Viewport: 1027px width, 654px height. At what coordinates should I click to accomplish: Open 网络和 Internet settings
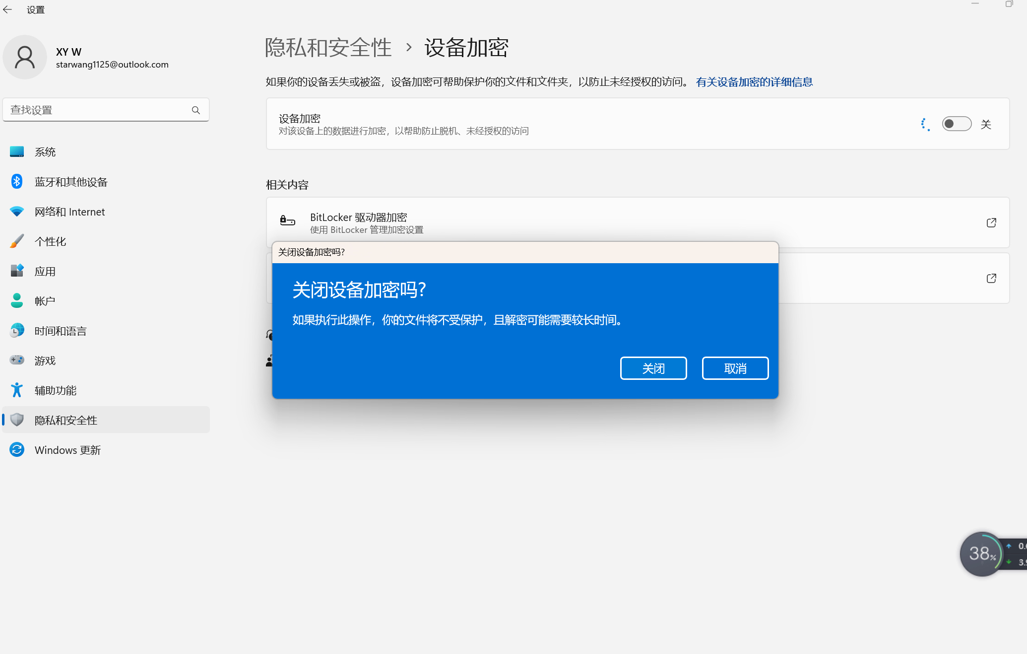point(69,212)
